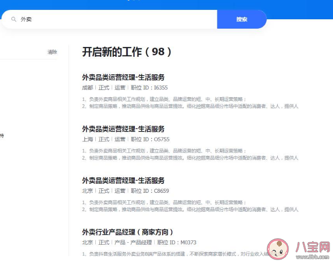Click description line 1 of the 成都 job
333x262 pixels.
click(164, 99)
